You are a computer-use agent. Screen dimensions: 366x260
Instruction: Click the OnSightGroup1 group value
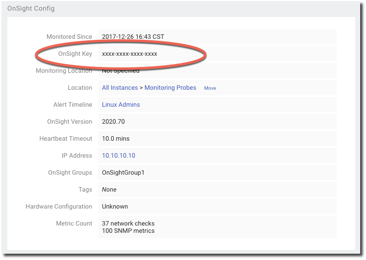[123, 173]
